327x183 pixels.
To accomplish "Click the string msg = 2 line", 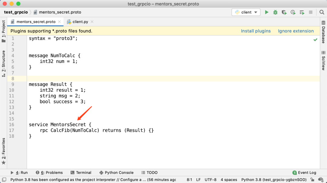I will pyautogui.click(x=60, y=96).
